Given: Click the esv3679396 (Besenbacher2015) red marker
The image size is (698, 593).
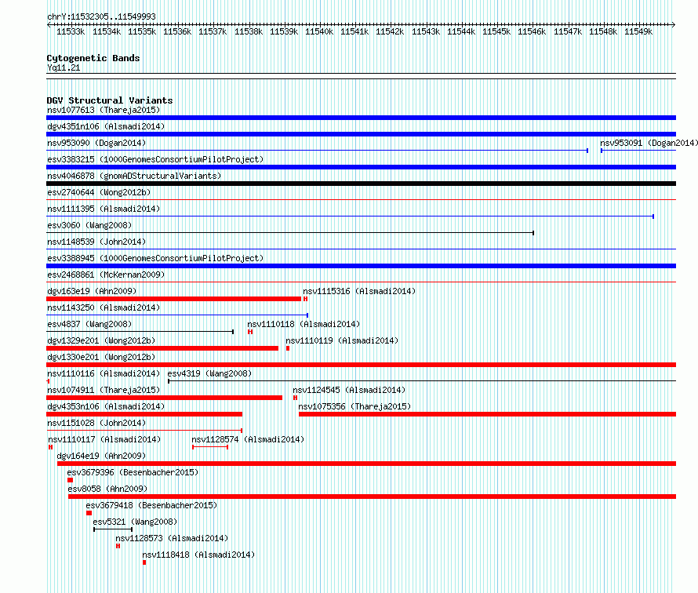Looking at the screenshot, I should (70, 480).
